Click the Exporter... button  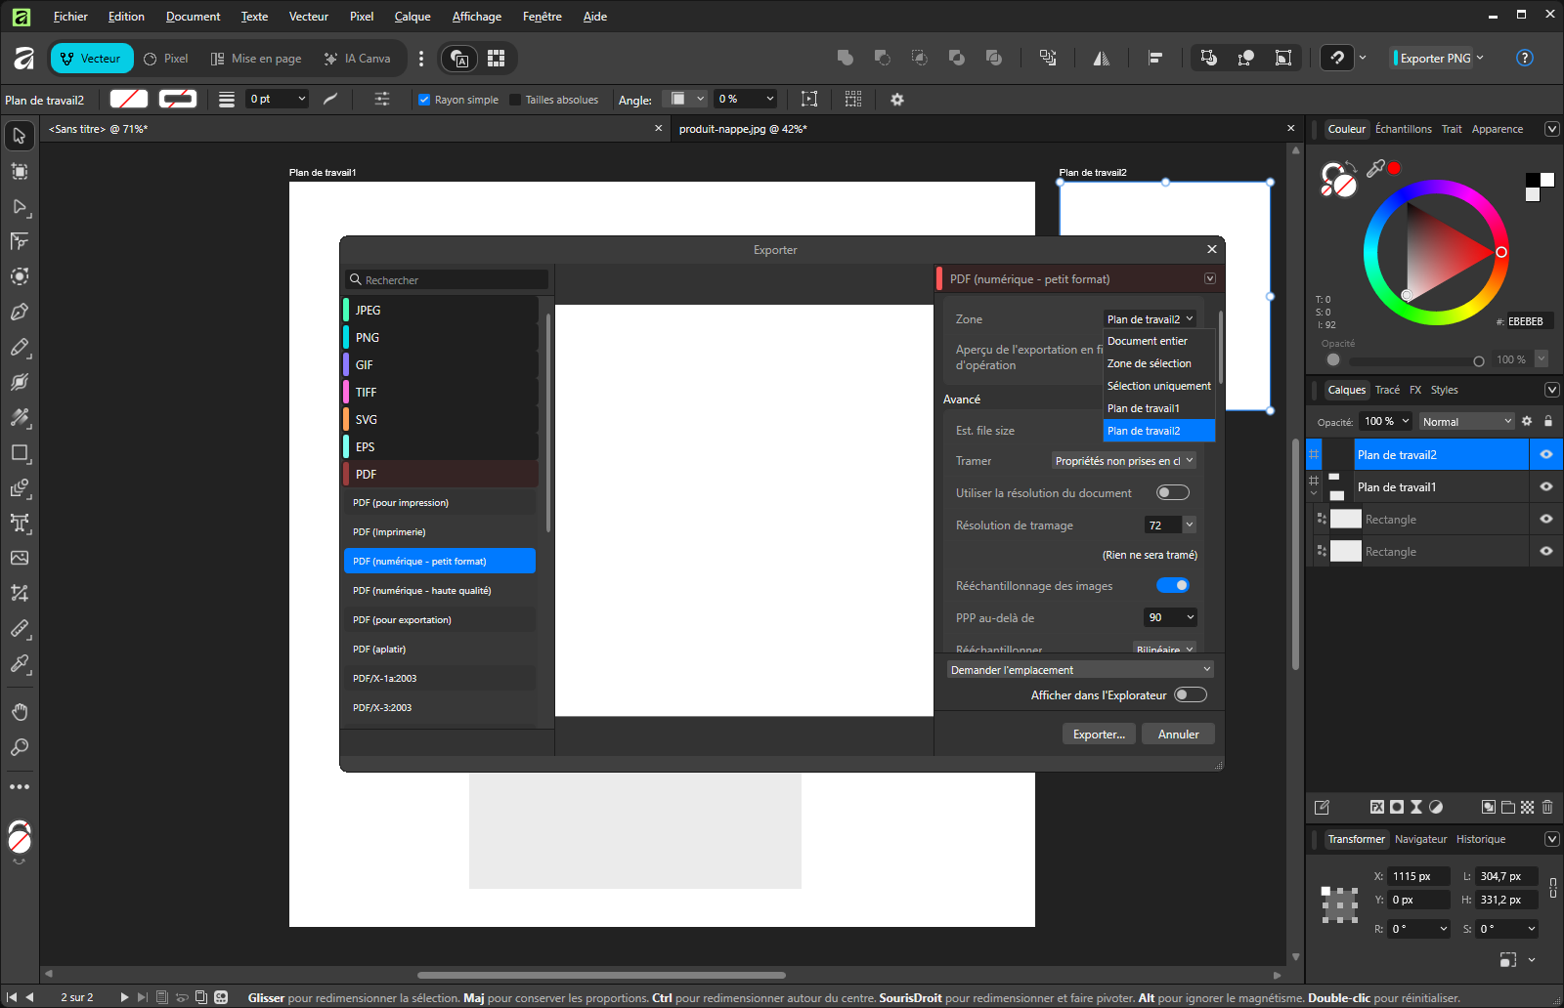(x=1099, y=735)
